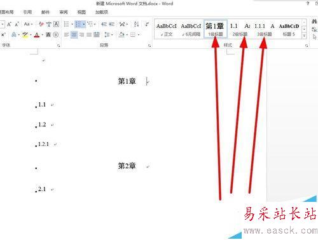Apply the 3级标题 1.1.1 style
Screen dimensions: 318x240
click(x=265, y=29)
